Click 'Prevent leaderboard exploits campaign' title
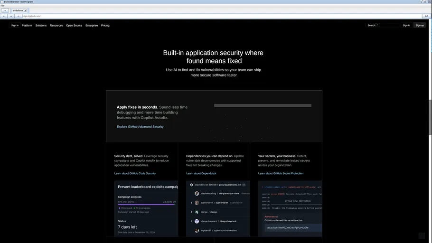This screenshot has height=243, width=432. [148, 187]
